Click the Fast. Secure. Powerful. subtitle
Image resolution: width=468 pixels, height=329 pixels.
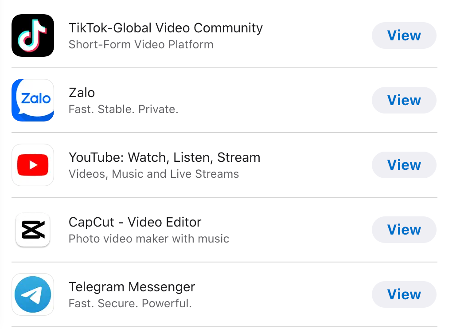130,304
